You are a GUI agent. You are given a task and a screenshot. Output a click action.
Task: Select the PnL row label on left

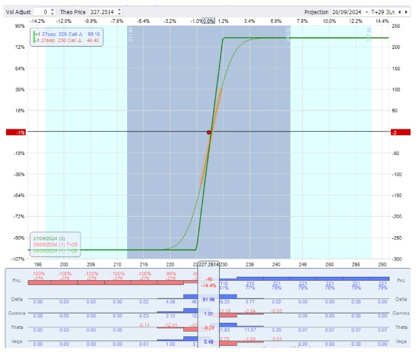click(x=16, y=280)
